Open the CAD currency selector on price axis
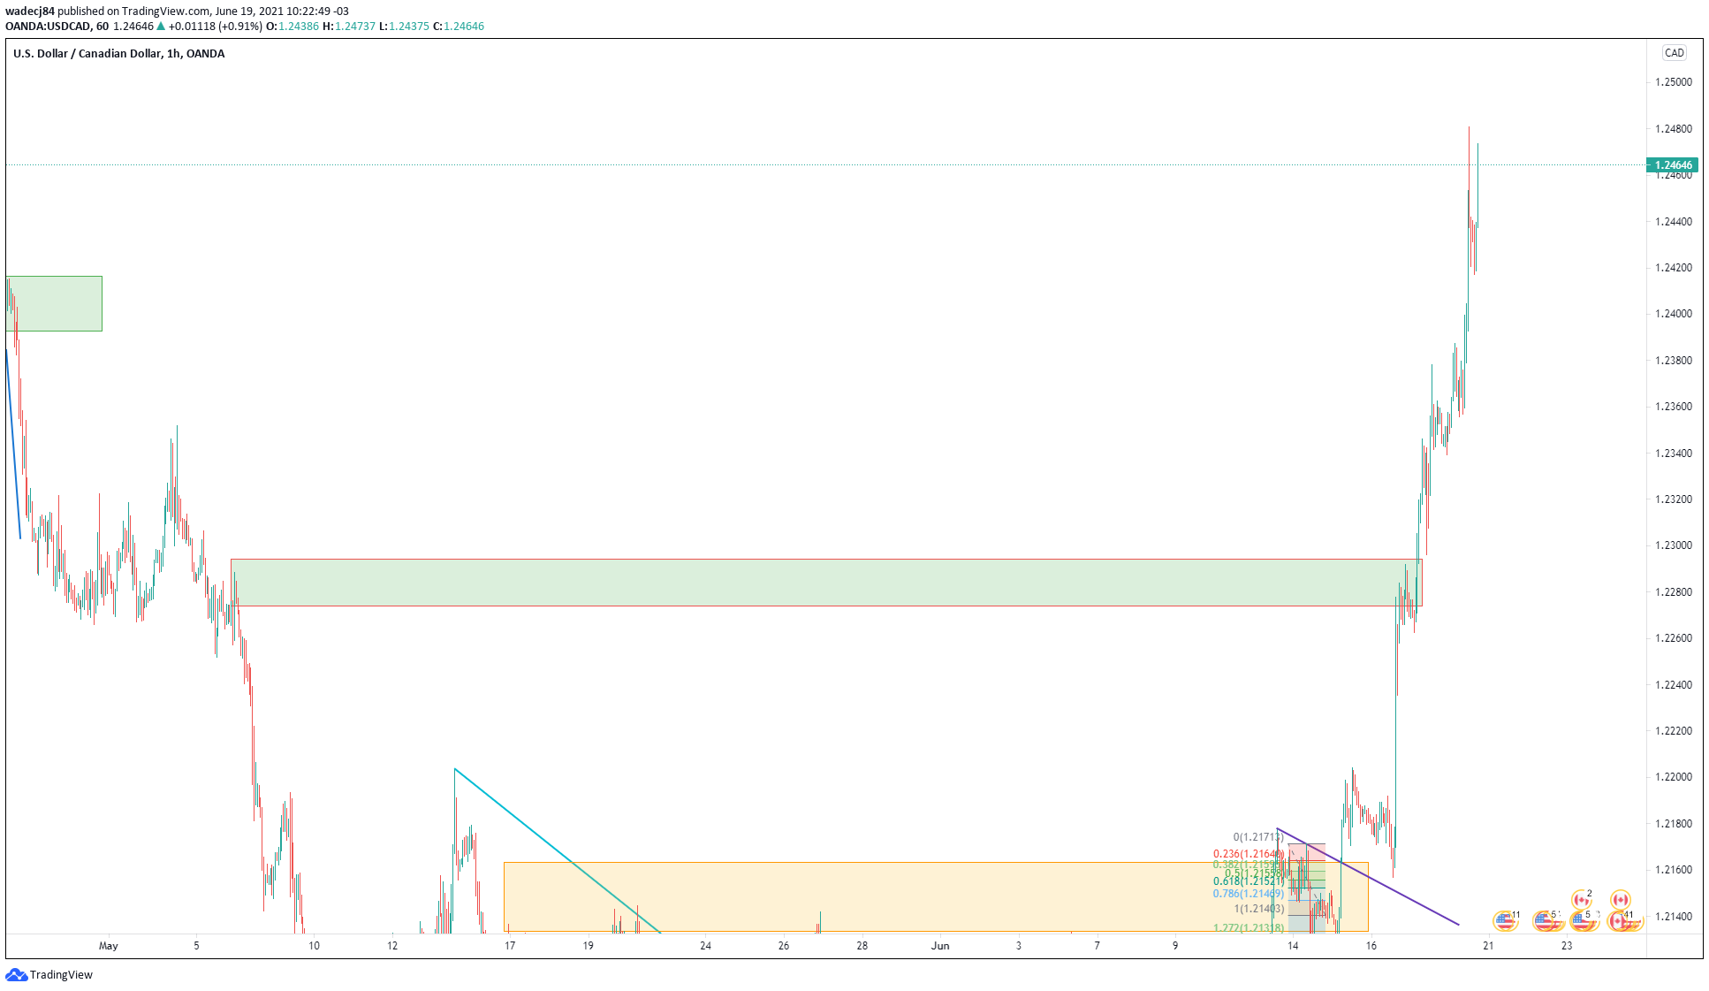1709x991 pixels. [1674, 53]
